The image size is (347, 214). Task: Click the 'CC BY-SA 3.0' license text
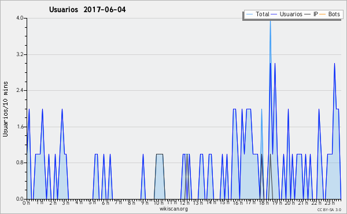click(x=329, y=210)
